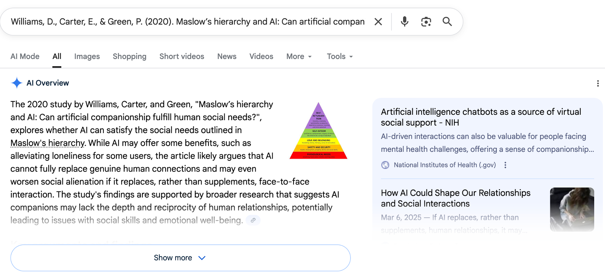Open three-dot menu beside National Institutes of Health

[505, 165]
